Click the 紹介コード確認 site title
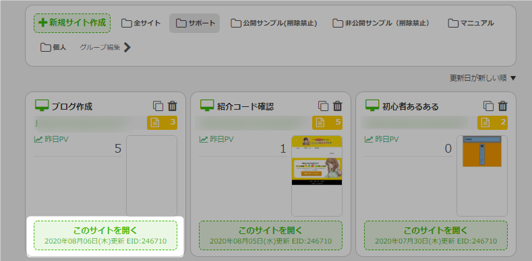The height and width of the screenshot is (261, 532). (245, 107)
